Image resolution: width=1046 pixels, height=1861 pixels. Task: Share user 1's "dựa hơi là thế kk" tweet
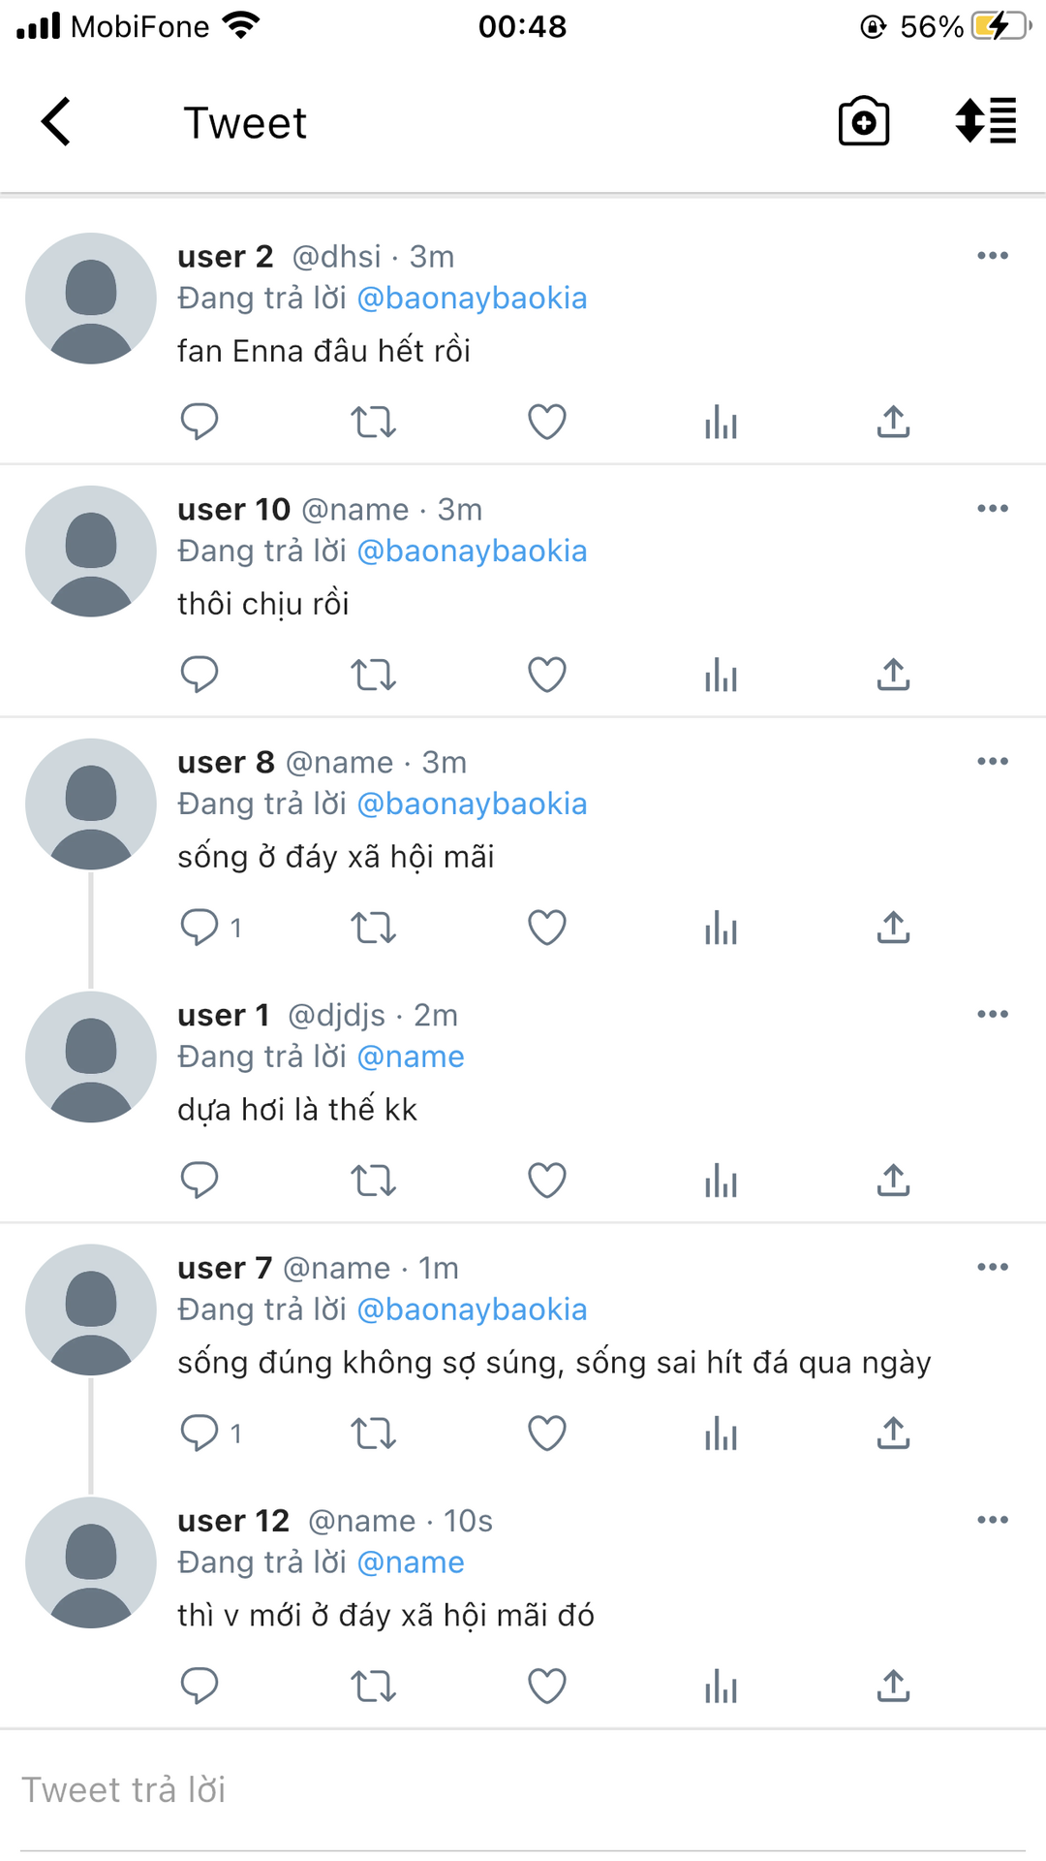pos(893,1181)
